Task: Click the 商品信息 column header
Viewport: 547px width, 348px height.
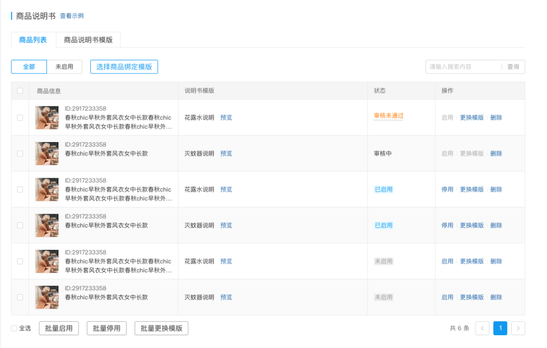Action: pyautogui.click(x=49, y=91)
